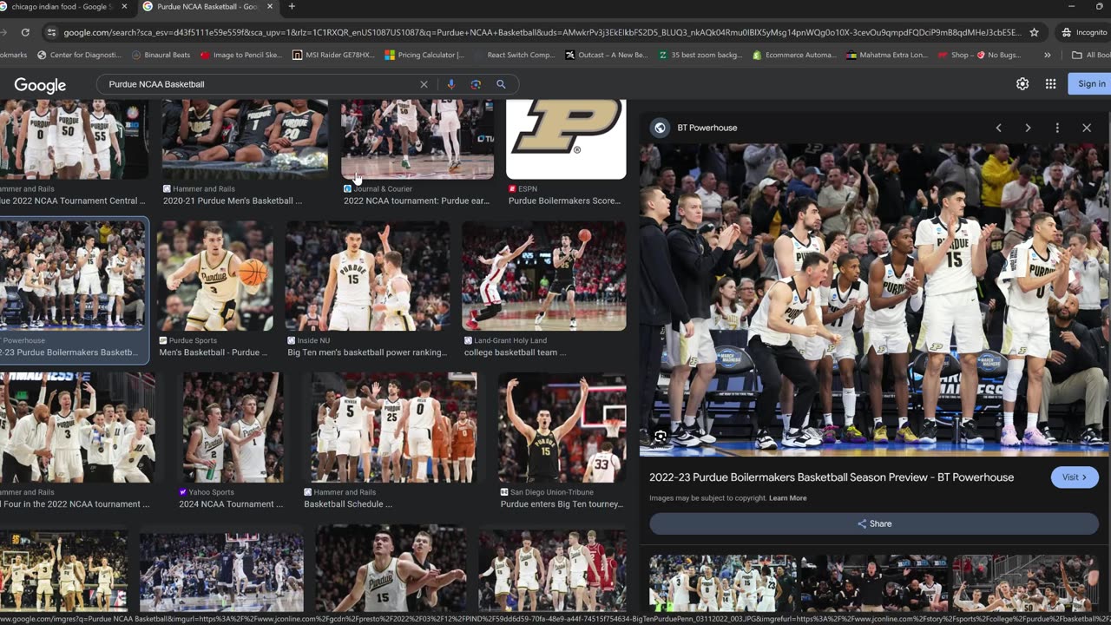The image size is (1111, 625).
Task: Go to the Google logo homepage
Action: (x=40, y=85)
